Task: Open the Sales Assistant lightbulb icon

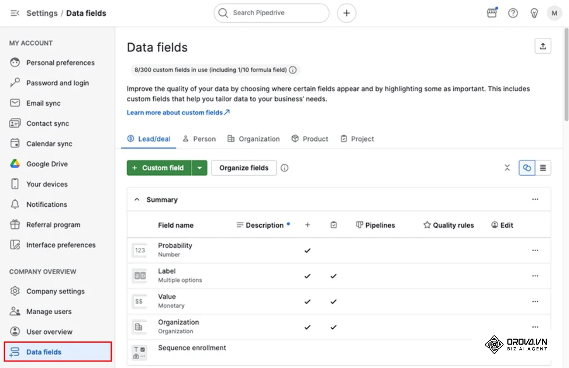Action: tap(534, 13)
